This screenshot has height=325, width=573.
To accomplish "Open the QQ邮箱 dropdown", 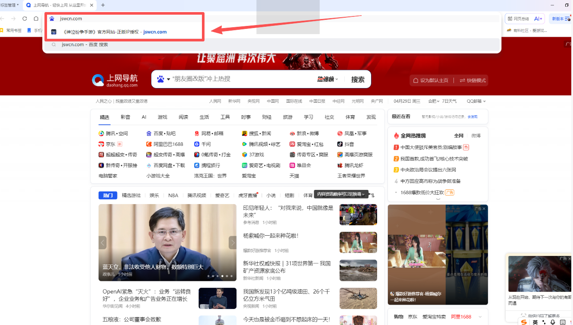I will pos(476,101).
